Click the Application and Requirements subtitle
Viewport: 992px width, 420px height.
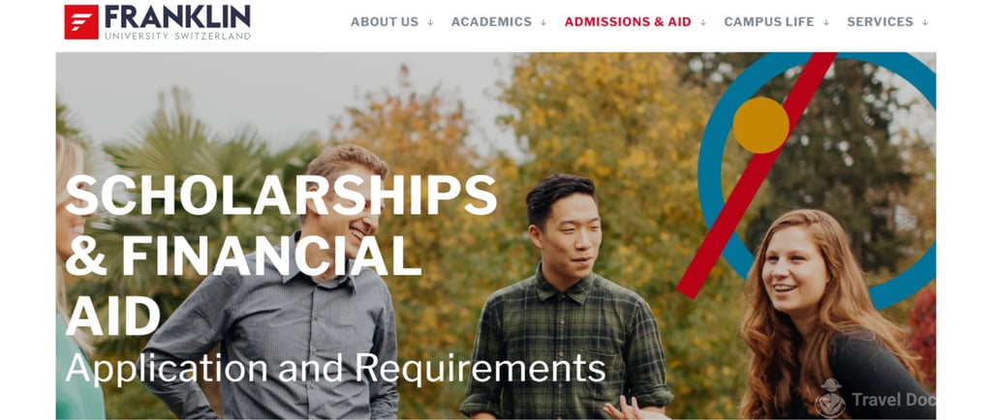(x=335, y=368)
